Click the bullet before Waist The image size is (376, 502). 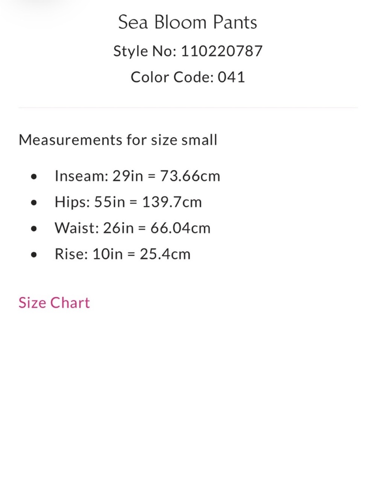click(x=34, y=229)
